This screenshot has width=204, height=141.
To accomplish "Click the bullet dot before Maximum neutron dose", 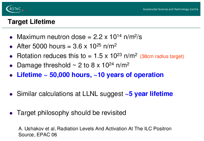I will point(11,37).
